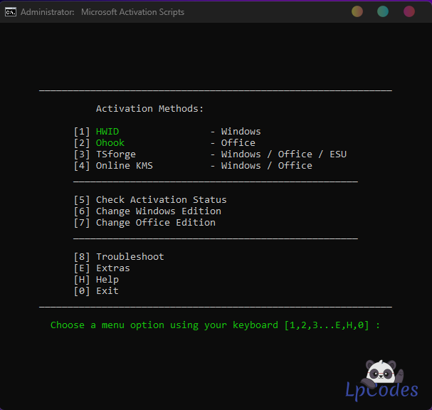This screenshot has height=410, width=432.
Task: Select the 'Activation Methods:' heading text
Action: pos(149,109)
